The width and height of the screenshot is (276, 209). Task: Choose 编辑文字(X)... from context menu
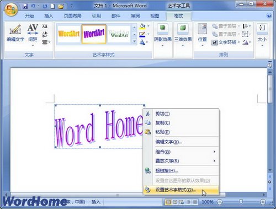coord(181,142)
